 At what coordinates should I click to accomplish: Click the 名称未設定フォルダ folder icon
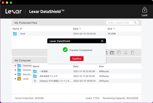[35, 76]
